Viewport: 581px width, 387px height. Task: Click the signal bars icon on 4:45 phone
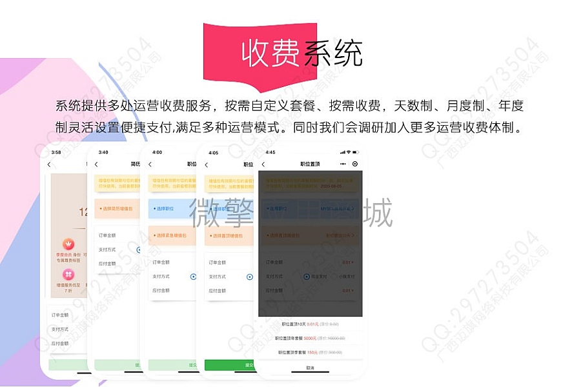pos(343,152)
